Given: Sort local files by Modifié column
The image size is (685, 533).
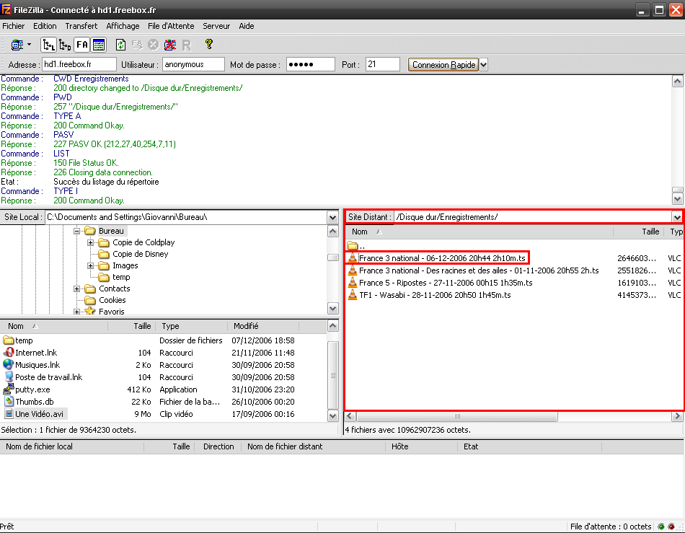Looking at the screenshot, I should (263, 326).
